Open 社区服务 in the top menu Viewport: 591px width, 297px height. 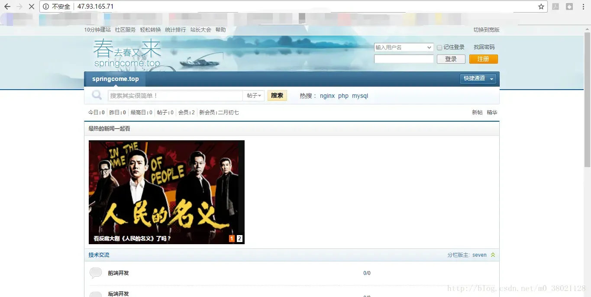pos(125,30)
